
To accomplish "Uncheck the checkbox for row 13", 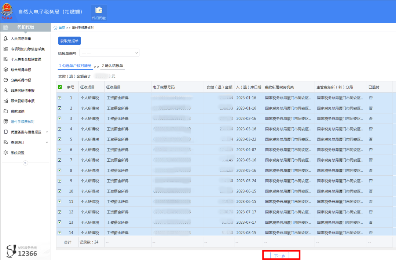I will (x=60, y=222).
